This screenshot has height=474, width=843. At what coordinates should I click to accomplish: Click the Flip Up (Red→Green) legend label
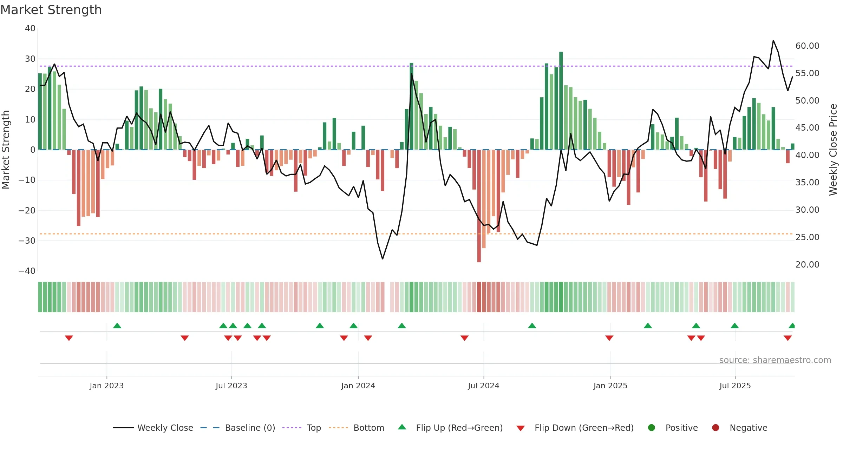[459, 428]
